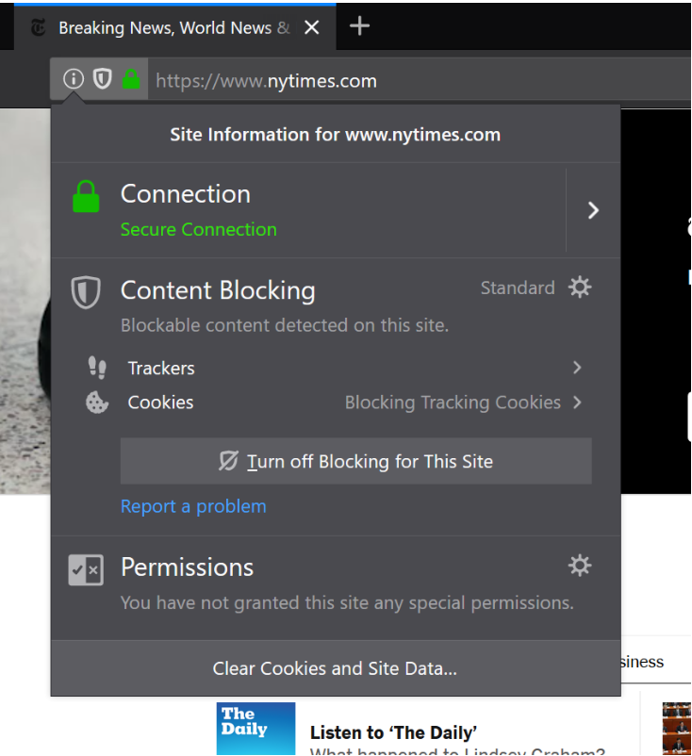Click Clear Cookies and Site Data
Image resolution: width=692 pixels, height=756 pixels.
(335, 668)
